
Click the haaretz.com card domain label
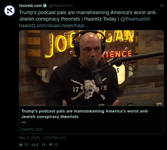(32, 129)
